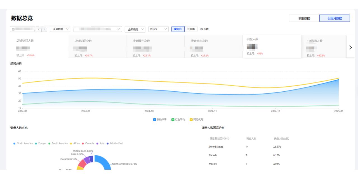The width and height of the screenshot is (358, 178).
Task: Click the 国家及地区TOP10 column header
Action: 219,138
